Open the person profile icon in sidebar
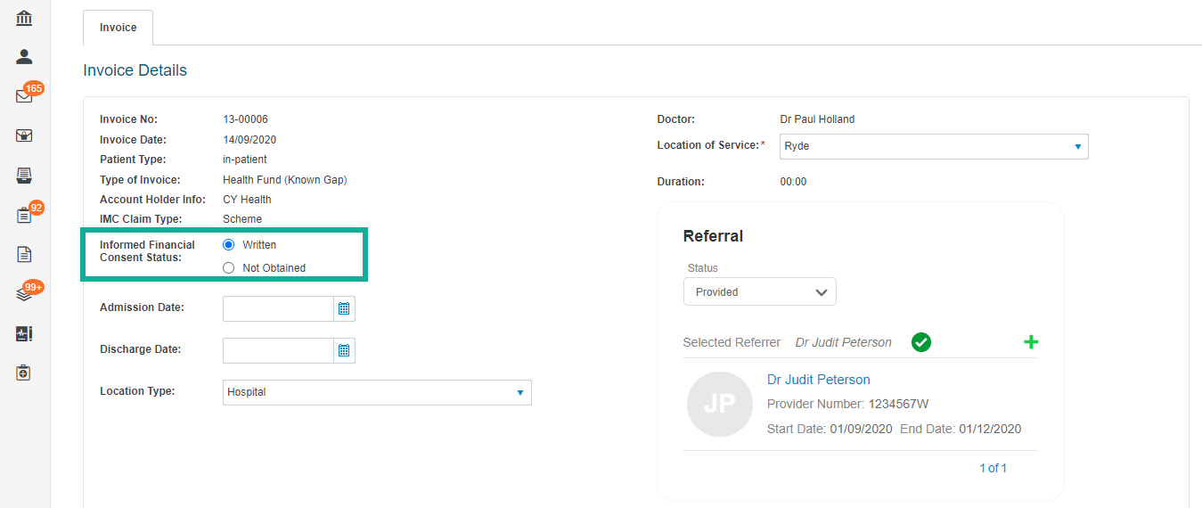Image resolution: width=1202 pixels, height=508 pixels. click(x=24, y=57)
